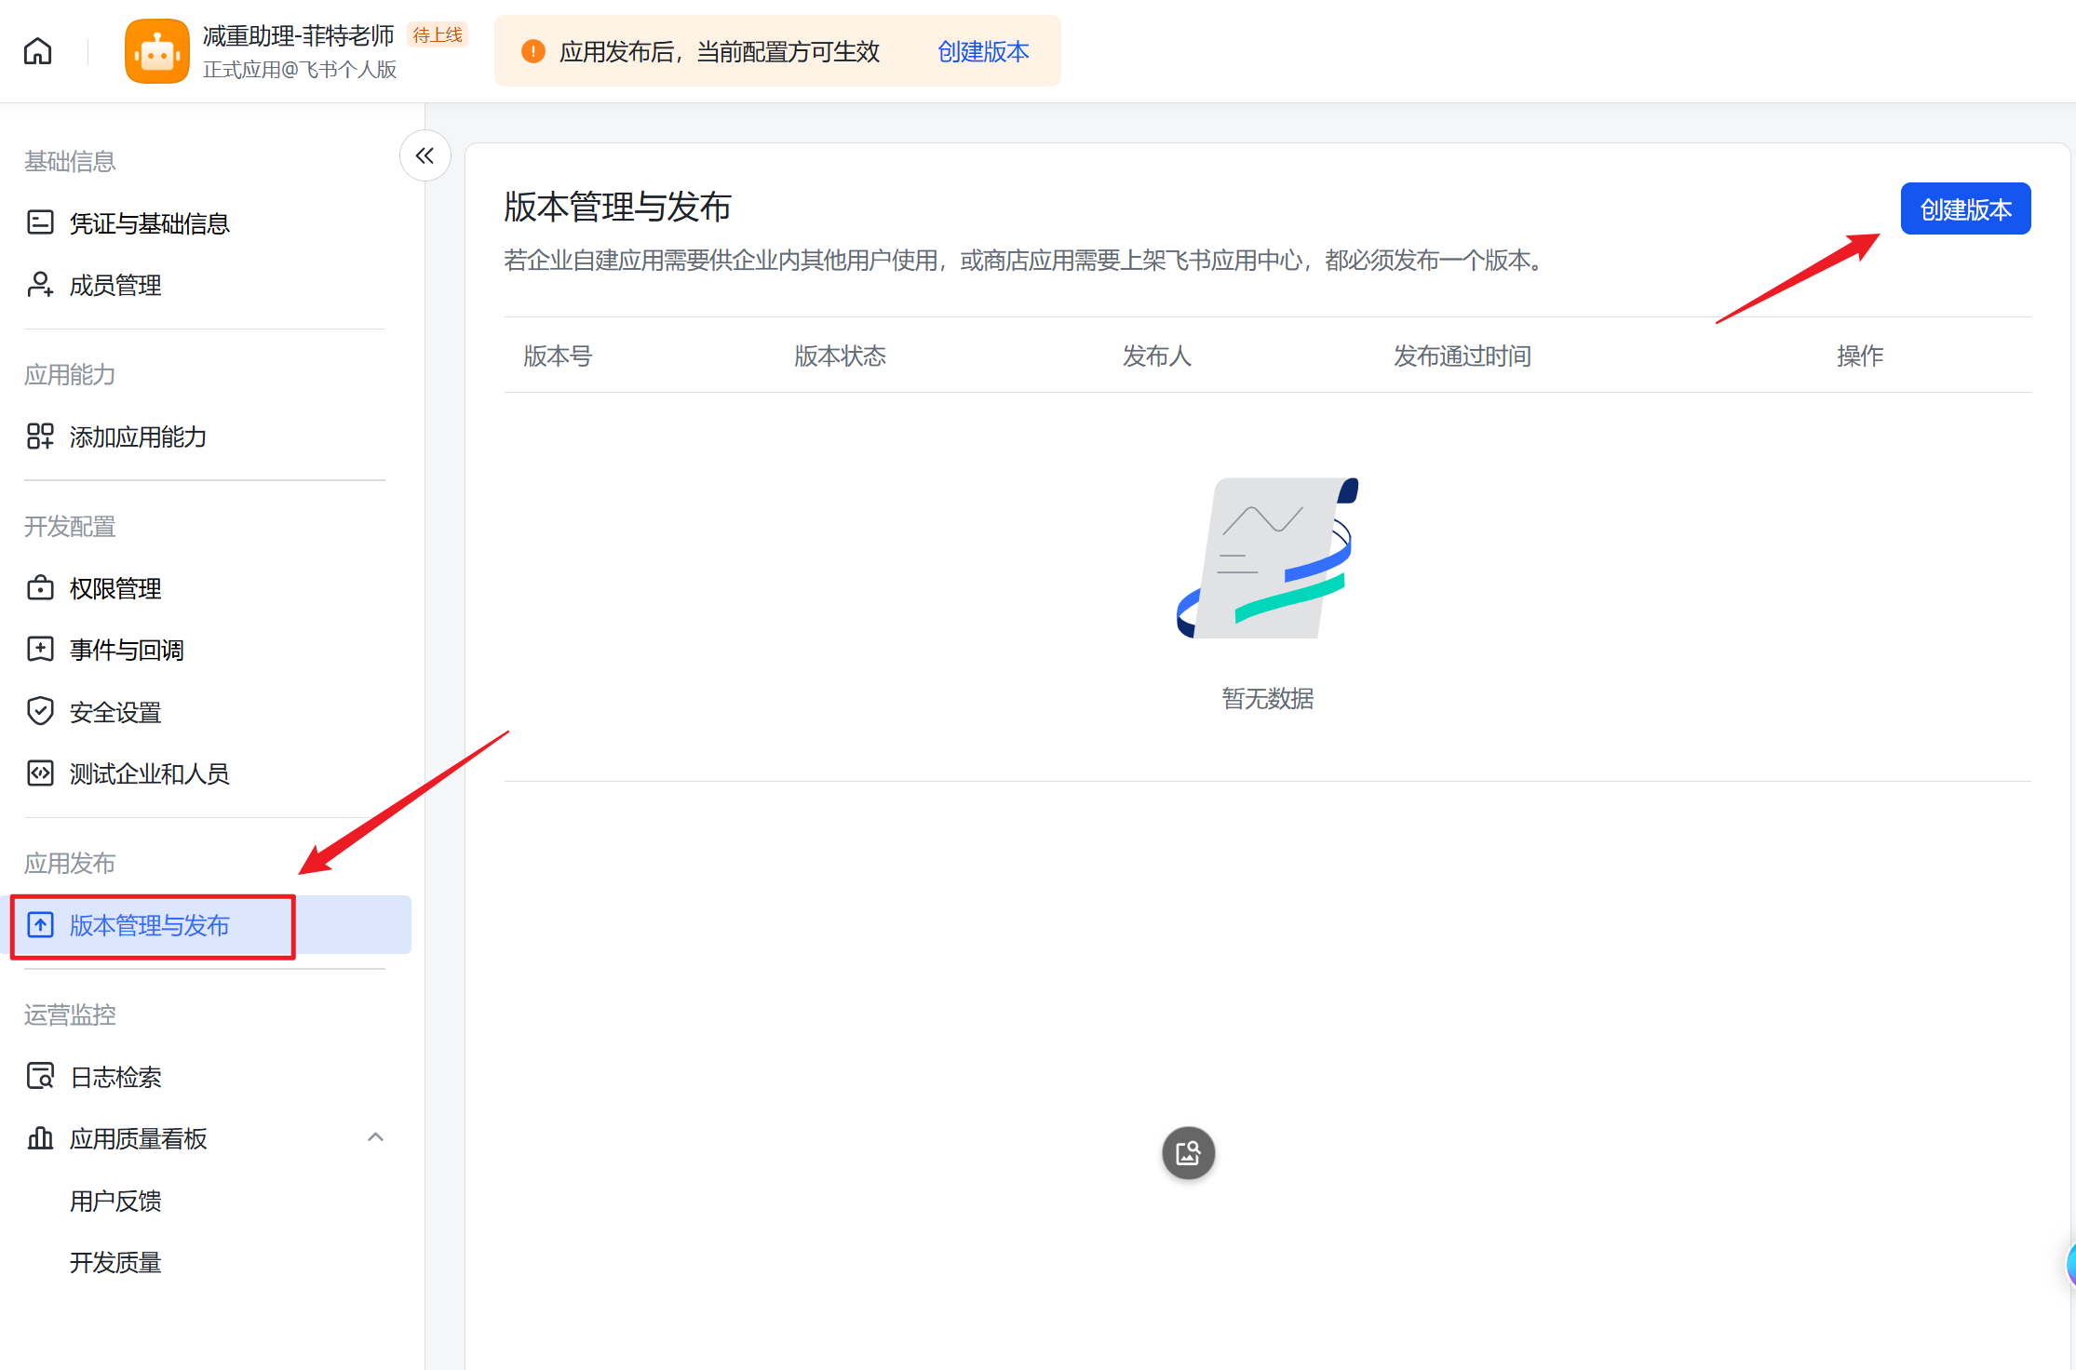Viewport: 2076px width, 1370px height.
Task: Click the 成员管理 person-plus icon
Action: 40,284
